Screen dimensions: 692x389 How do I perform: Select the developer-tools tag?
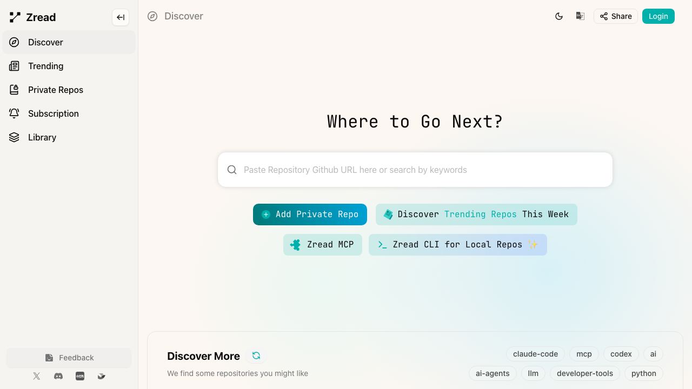pos(585,373)
